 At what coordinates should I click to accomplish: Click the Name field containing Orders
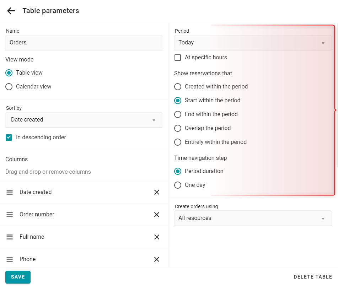tap(84, 43)
